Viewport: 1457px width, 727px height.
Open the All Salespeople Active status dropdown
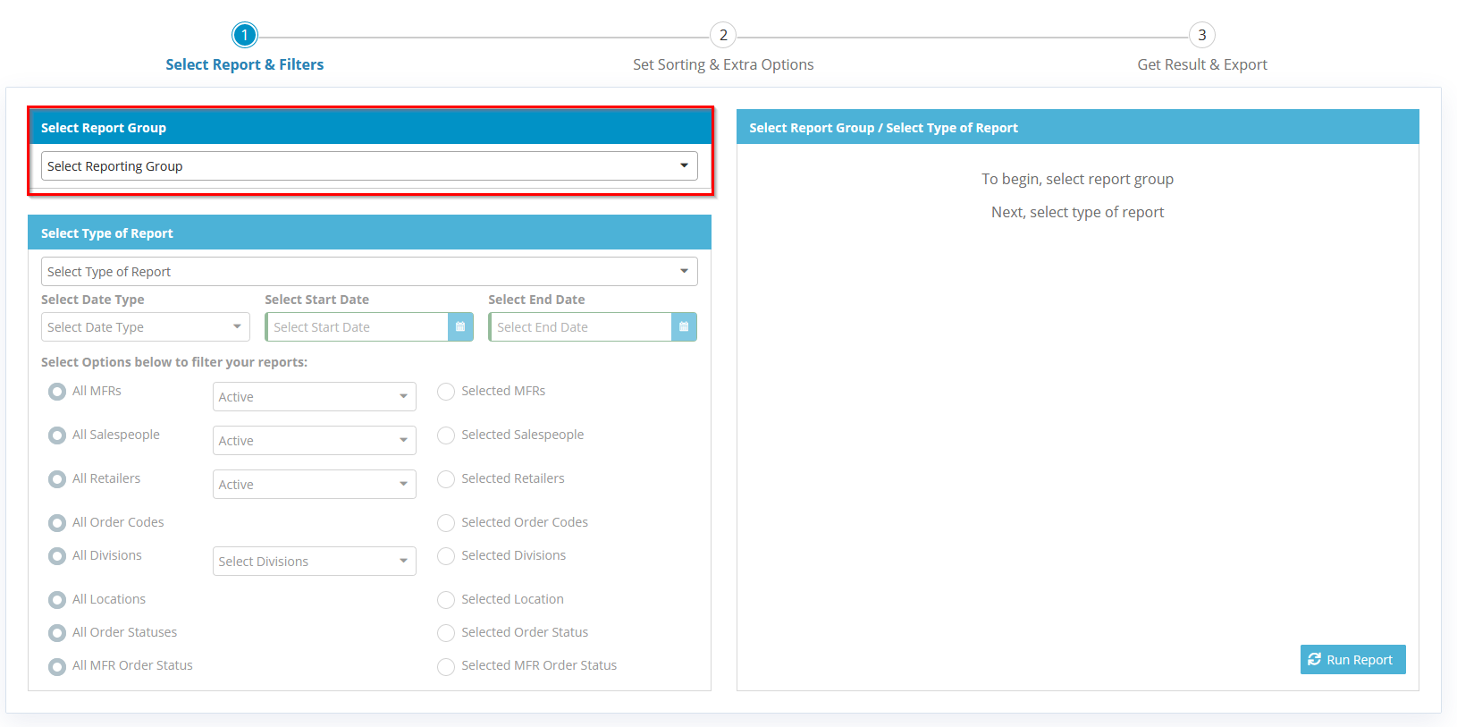pyautogui.click(x=314, y=441)
